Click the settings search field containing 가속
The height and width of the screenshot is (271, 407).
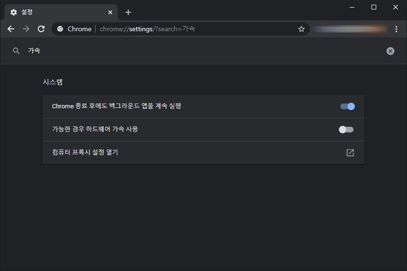[203, 51]
